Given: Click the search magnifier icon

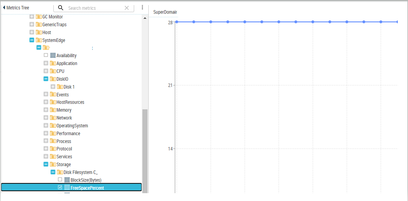Looking at the screenshot, I should 61,8.
